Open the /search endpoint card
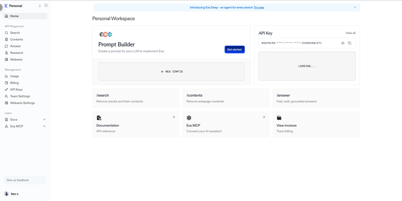Image resolution: width=402 pixels, height=201 pixels. 135,98
